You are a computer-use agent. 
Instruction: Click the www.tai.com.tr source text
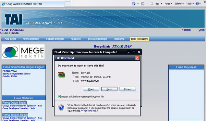[90, 81]
